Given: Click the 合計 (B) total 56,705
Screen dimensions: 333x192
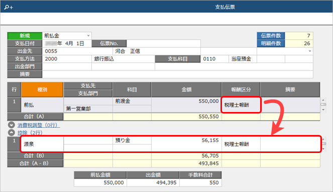Looking at the screenshot, I should (186, 156).
